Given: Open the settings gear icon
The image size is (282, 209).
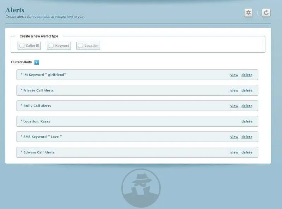Looking at the screenshot, I should point(249,13).
